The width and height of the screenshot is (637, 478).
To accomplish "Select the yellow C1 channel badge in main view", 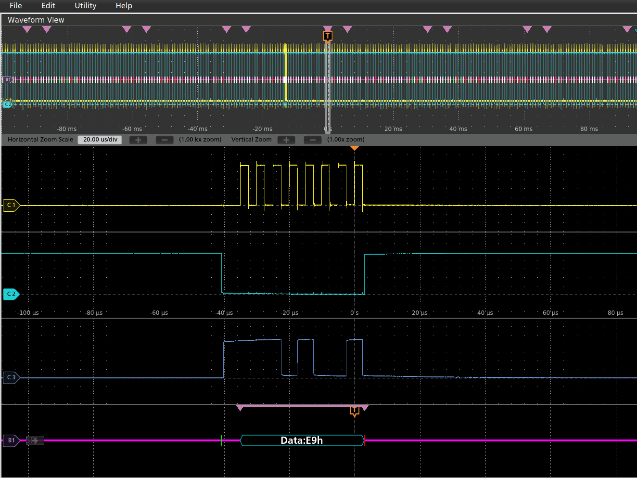I will click(x=11, y=205).
